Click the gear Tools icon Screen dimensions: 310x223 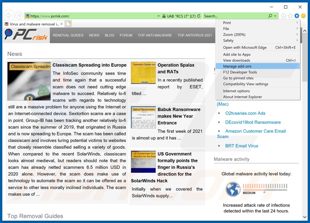[x=297, y=16]
